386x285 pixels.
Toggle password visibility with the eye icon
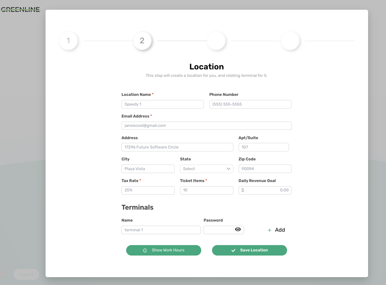[x=238, y=230]
